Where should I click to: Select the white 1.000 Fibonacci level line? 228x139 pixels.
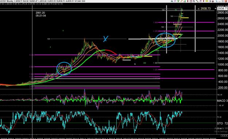point(186,63)
